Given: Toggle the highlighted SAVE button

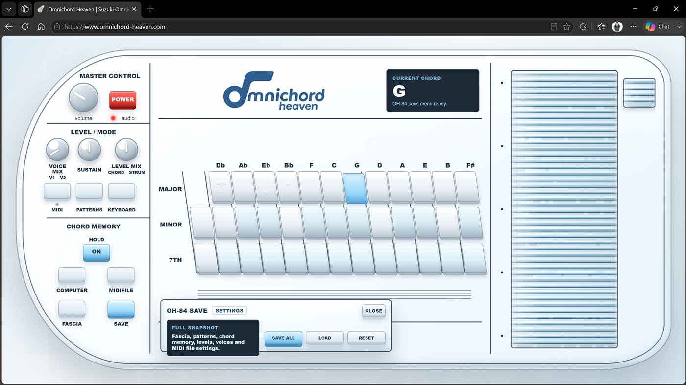Looking at the screenshot, I should tap(121, 310).
